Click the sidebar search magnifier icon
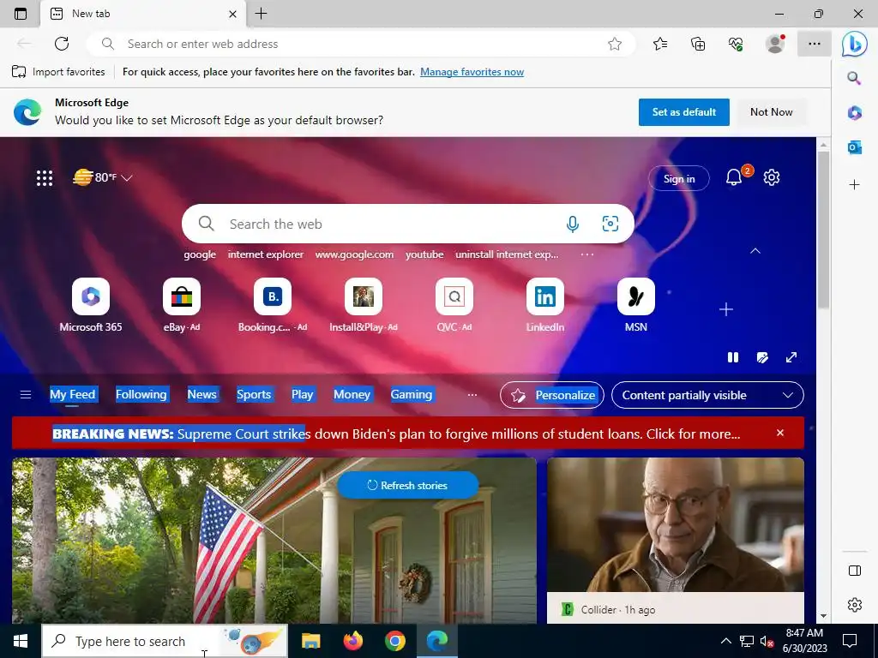The image size is (878, 658). (854, 78)
